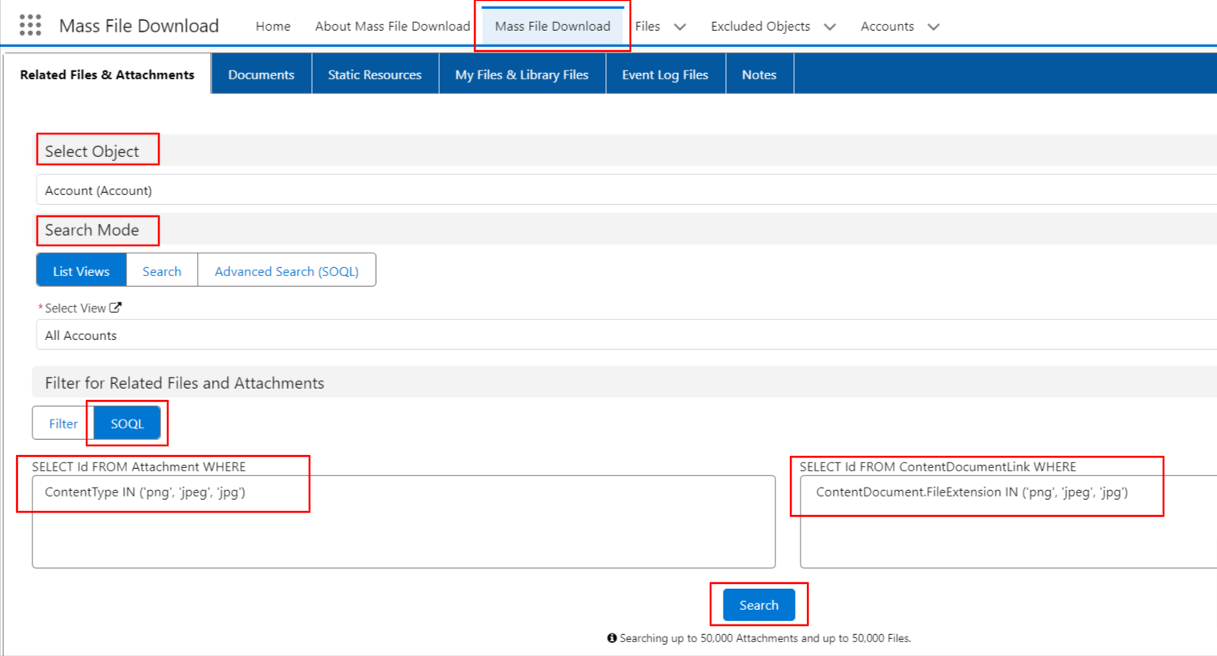1217x656 pixels.
Task: Open the Account (Account) object picker
Action: pyautogui.click(x=626, y=191)
